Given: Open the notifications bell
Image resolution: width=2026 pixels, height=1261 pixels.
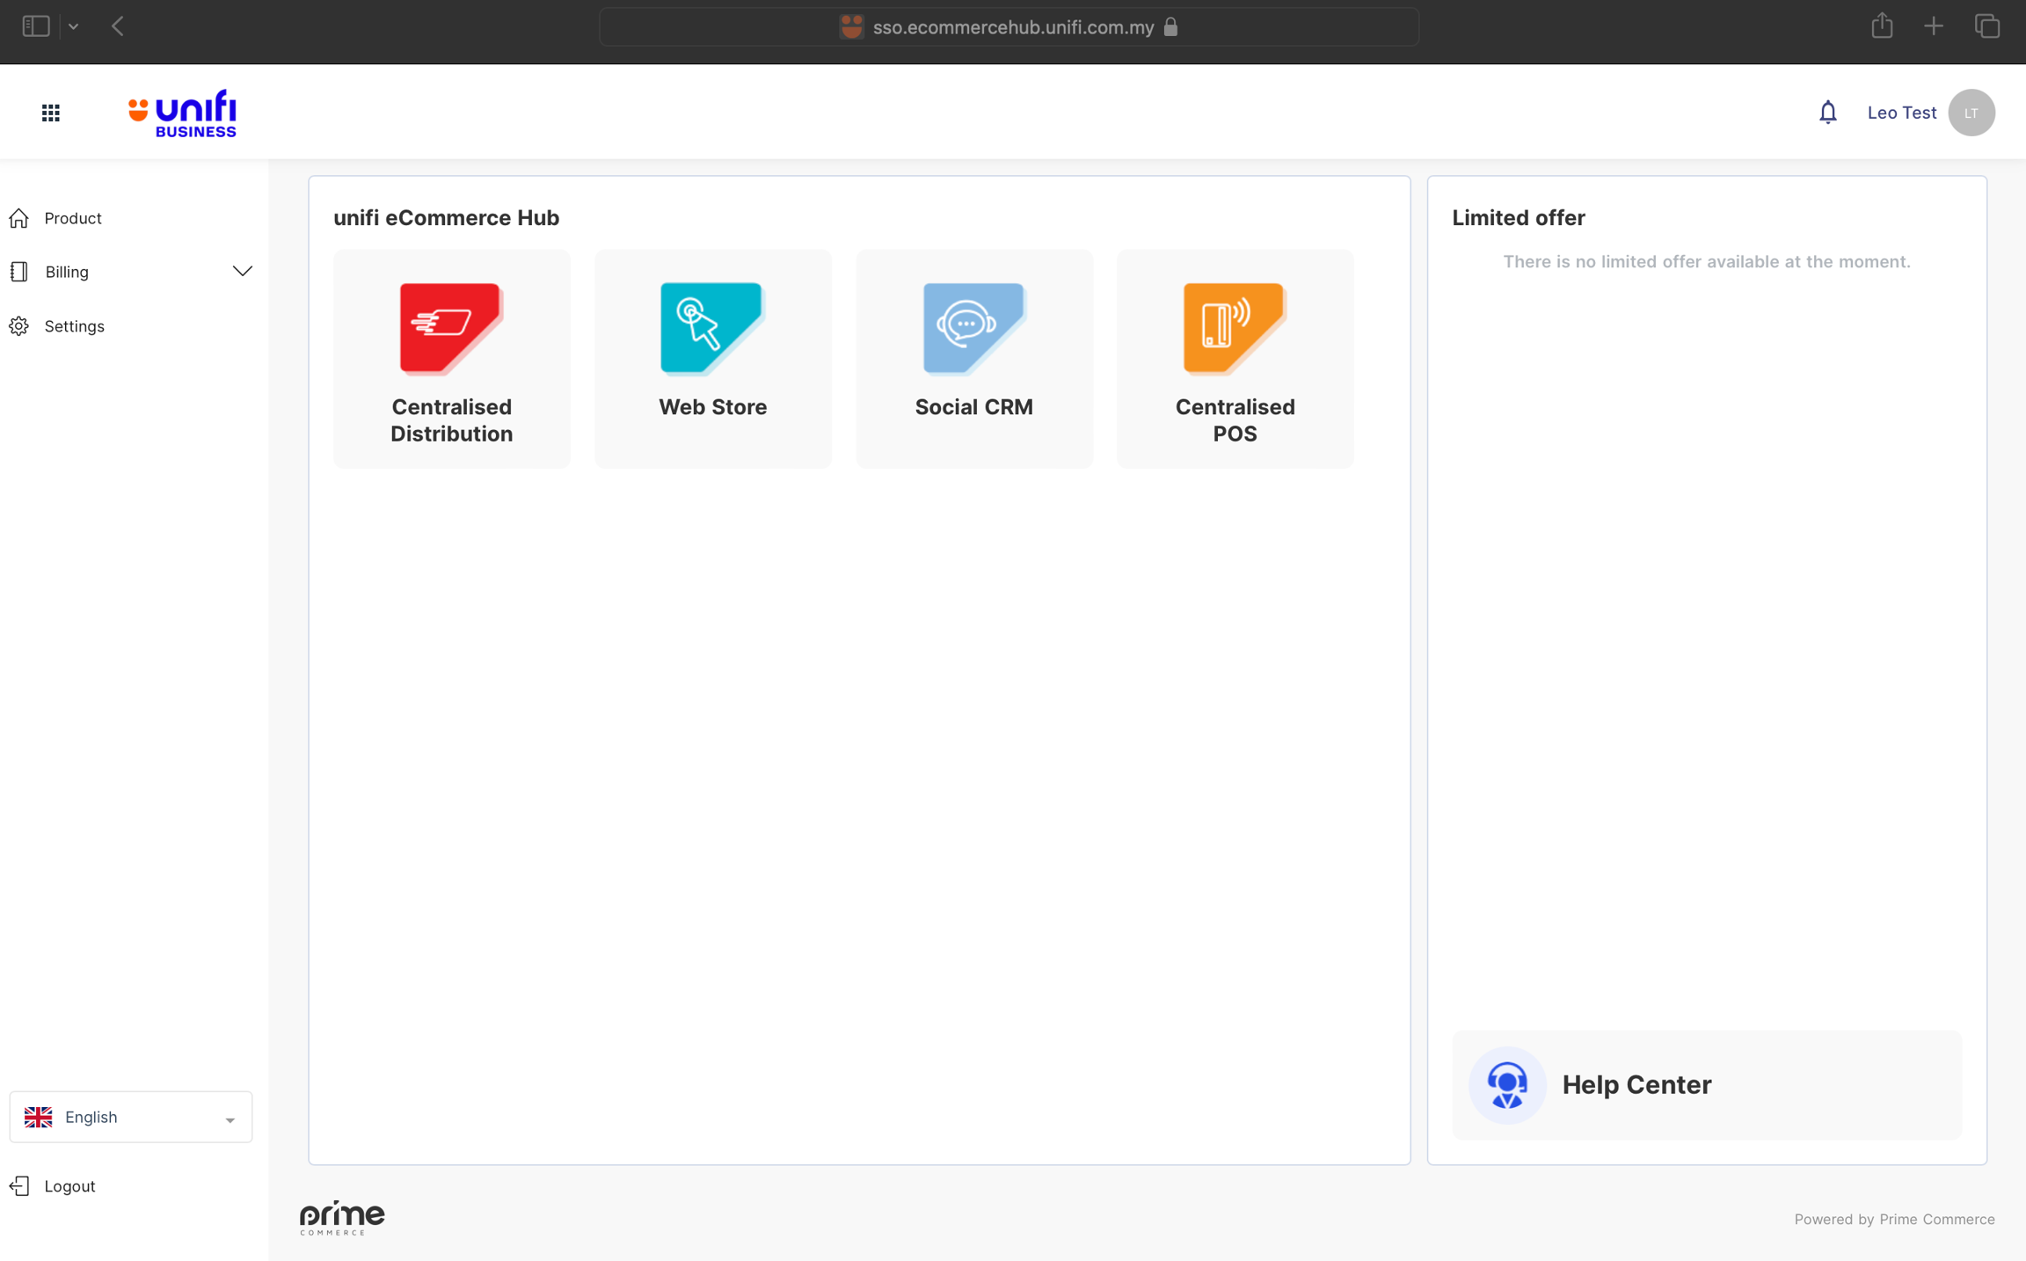Looking at the screenshot, I should click(1827, 113).
